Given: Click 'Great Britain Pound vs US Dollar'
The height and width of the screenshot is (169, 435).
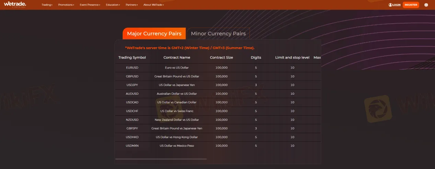Looking at the screenshot, I should 177,76.
